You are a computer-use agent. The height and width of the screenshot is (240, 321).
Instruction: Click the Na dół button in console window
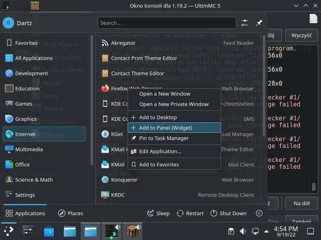(302, 203)
